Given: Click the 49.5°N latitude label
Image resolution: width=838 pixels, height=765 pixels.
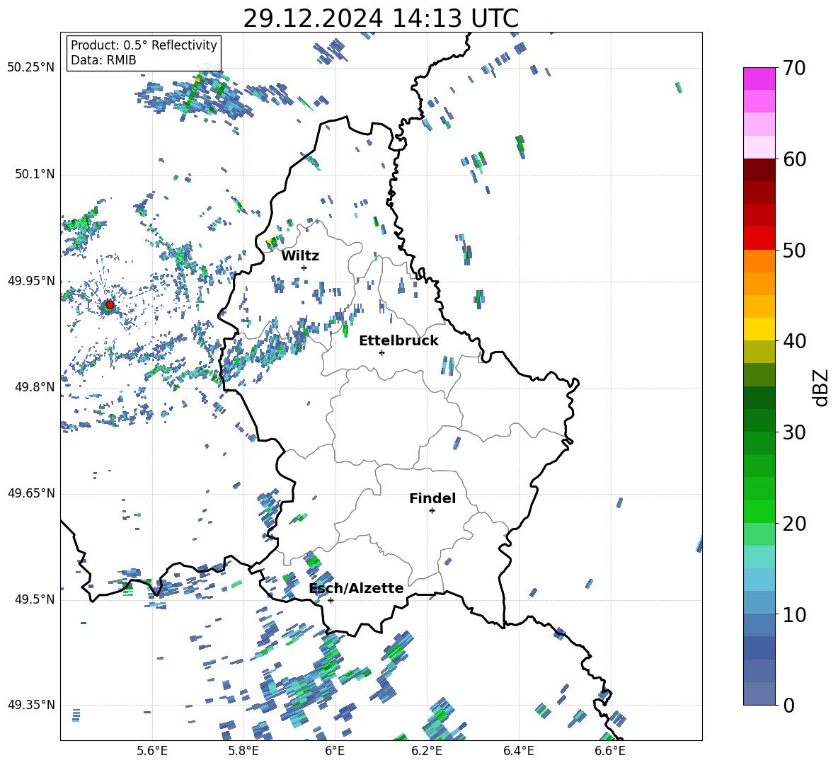Looking at the screenshot, I should click(34, 599).
